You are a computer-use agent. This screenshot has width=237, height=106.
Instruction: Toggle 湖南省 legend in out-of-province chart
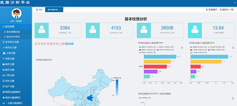[216, 50]
